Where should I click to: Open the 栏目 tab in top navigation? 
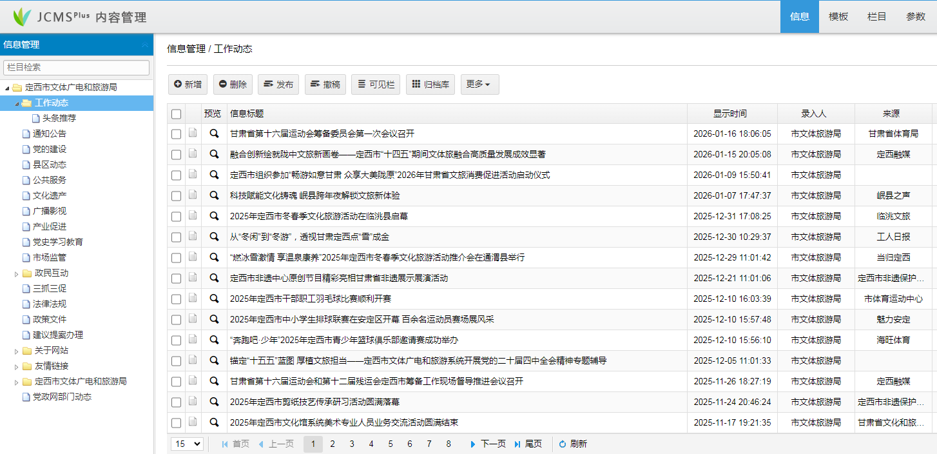coord(877,17)
